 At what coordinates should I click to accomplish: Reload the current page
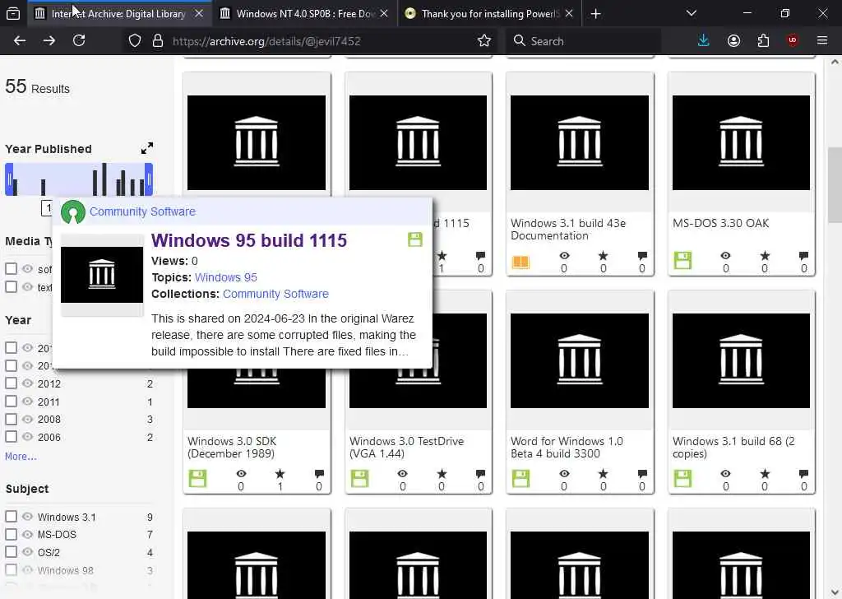(x=79, y=41)
